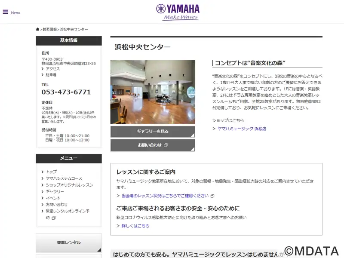The height and width of the screenshot is (258, 344).
Task: Click 浜松中央センター breadcrumb text
Action: (74, 29)
